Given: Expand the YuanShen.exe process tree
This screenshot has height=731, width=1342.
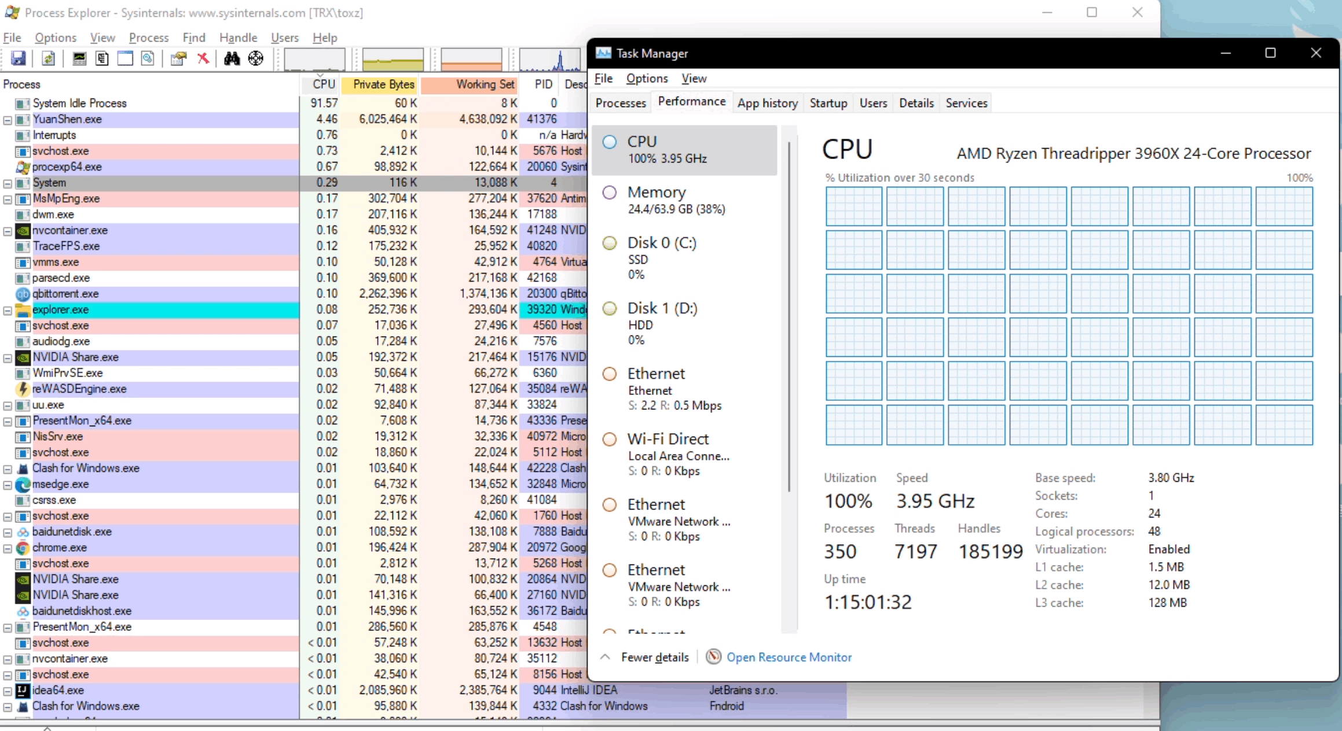Looking at the screenshot, I should (8, 118).
